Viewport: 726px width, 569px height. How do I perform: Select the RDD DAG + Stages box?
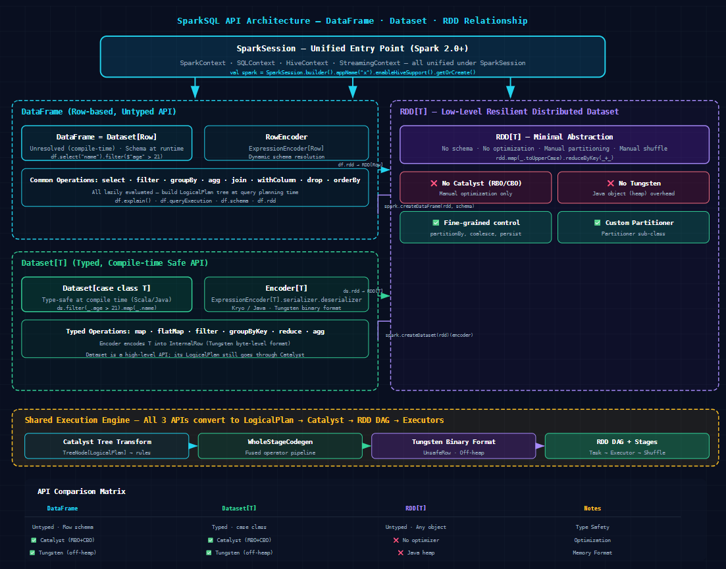(x=627, y=446)
